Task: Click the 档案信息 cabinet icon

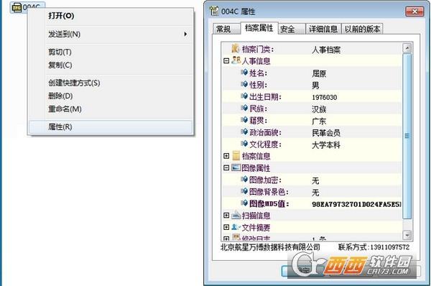Action: pyautogui.click(x=236, y=156)
